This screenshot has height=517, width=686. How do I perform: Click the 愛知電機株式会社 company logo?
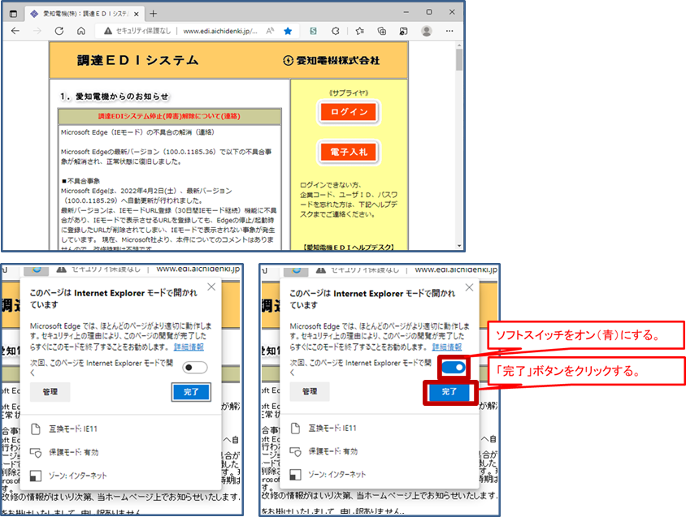[x=331, y=60]
